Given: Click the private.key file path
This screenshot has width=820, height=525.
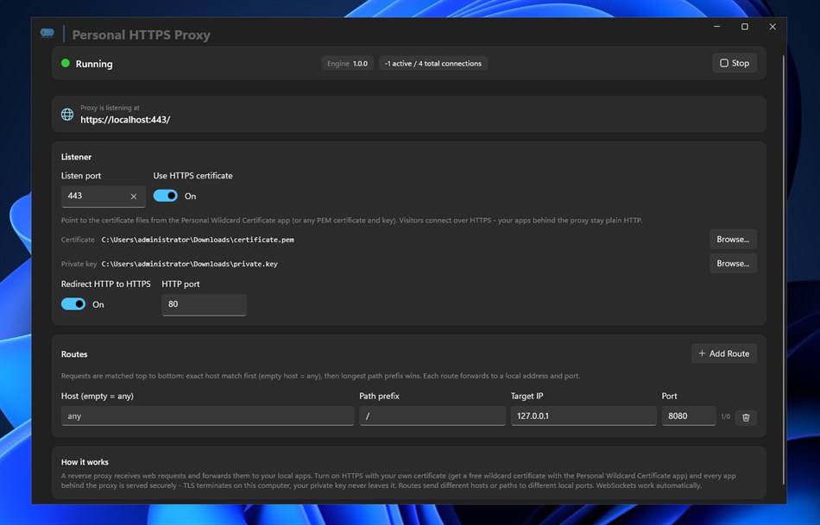Looking at the screenshot, I should tap(189, 264).
